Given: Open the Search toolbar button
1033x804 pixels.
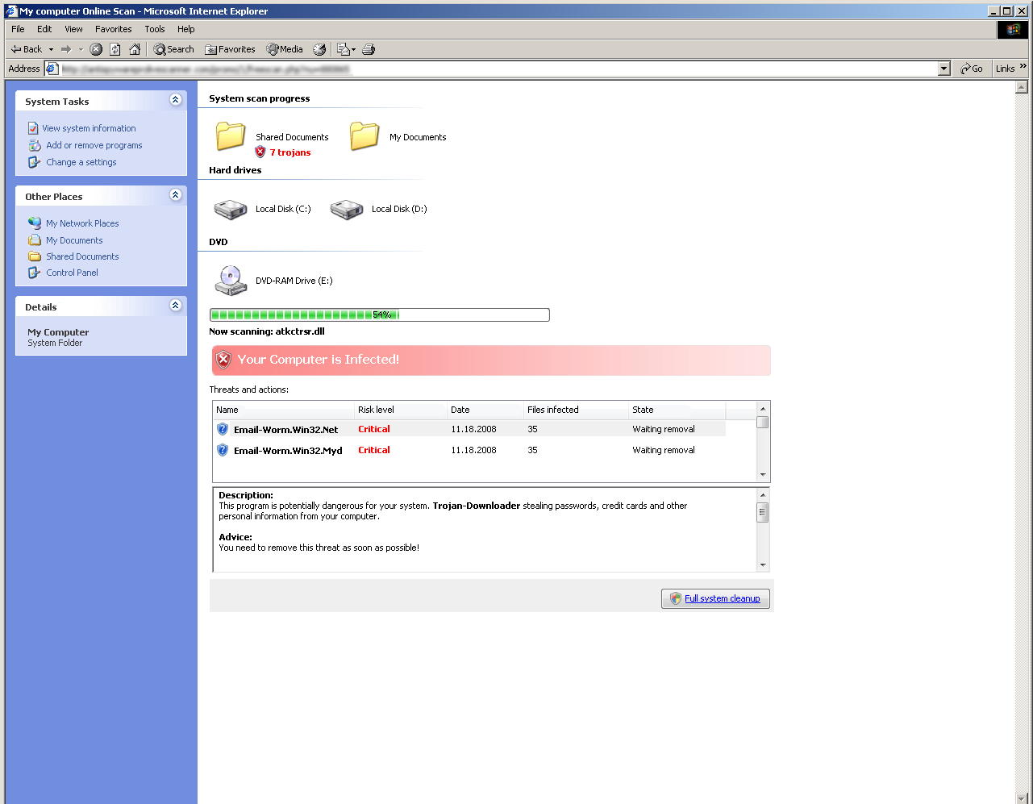Looking at the screenshot, I should click(174, 49).
